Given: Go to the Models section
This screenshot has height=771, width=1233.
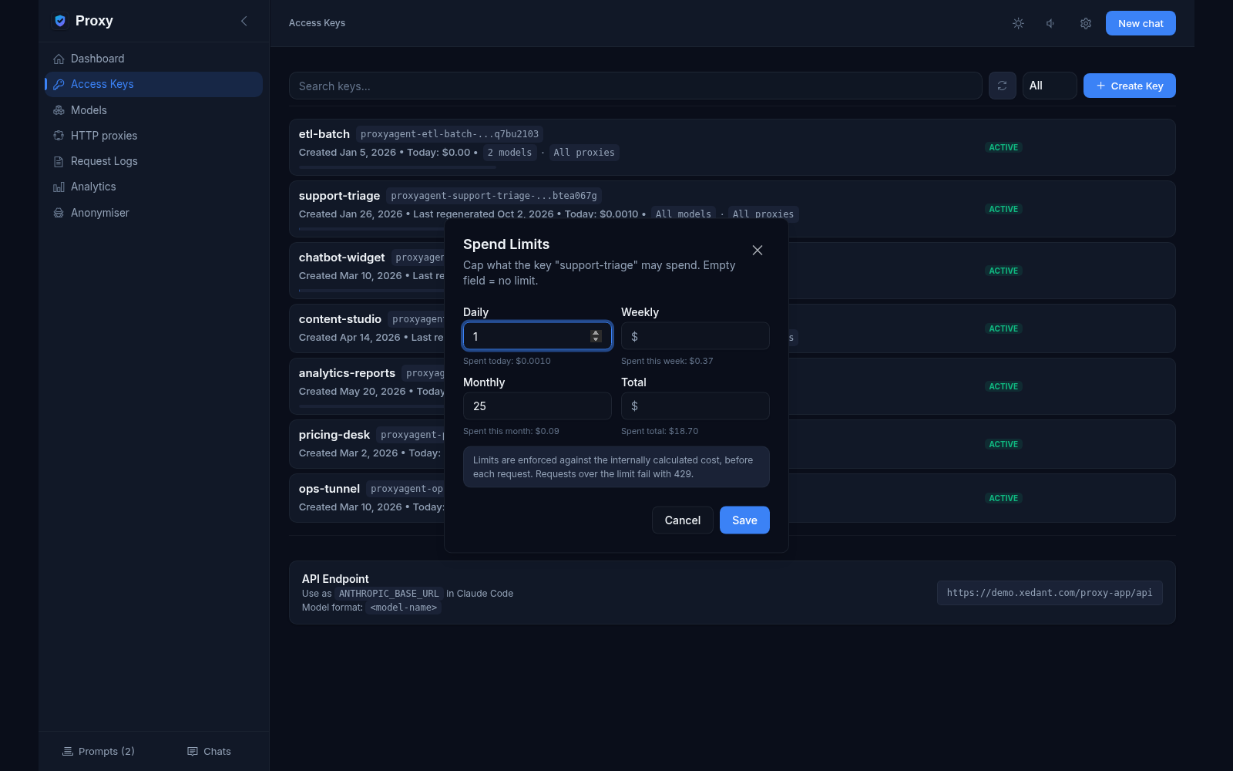Looking at the screenshot, I should pos(153,110).
